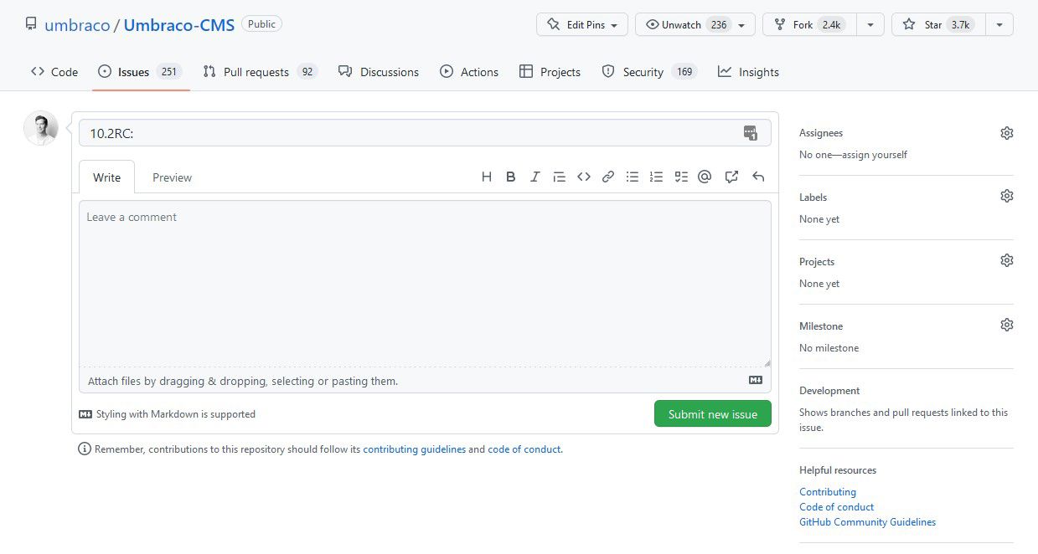1038x554 pixels.
Task: Go to Pull requests tab
Action: [x=260, y=72]
